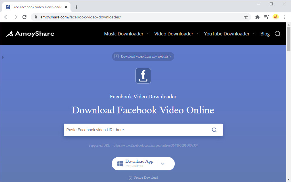The height and width of the screenshot is (182, 291).
Task: Click the play icon in website banner
Action: tap(116, 56)
